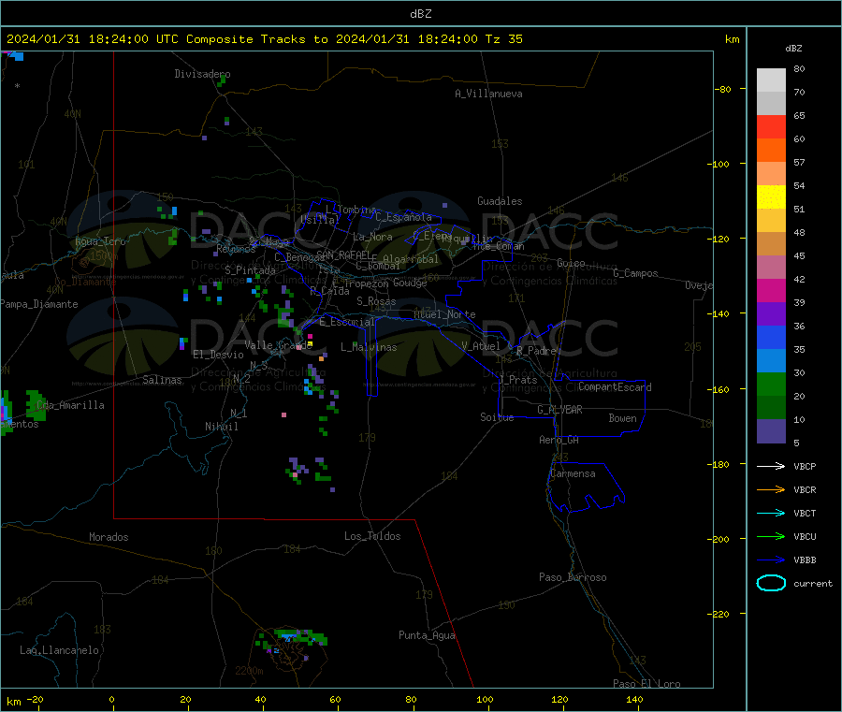The image size is (842, 712).
Task: Click the G_ALVEAR map label
Action: pyautogui.click(x=559, y=410)
